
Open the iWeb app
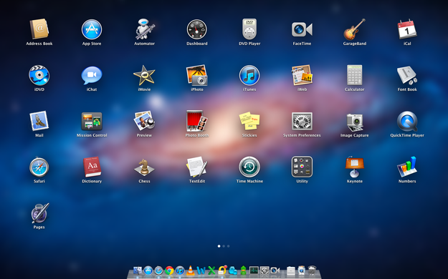302,75
